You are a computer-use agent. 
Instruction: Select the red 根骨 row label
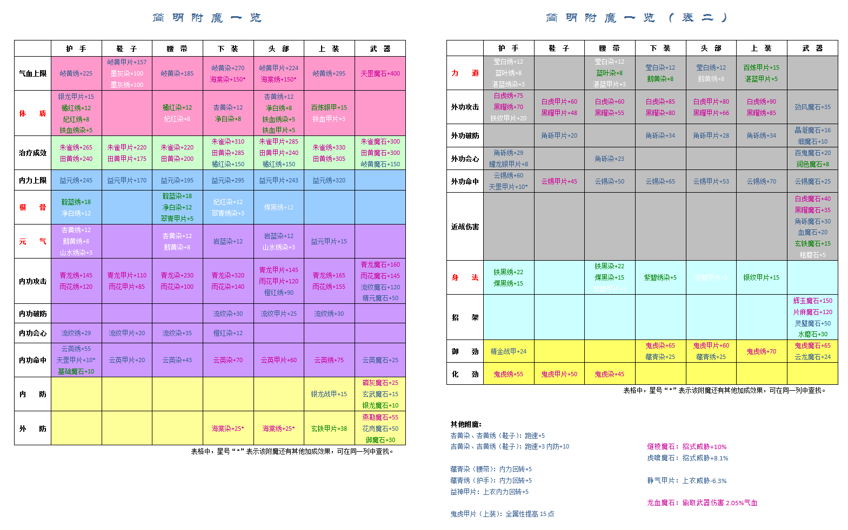click(32, 207)
